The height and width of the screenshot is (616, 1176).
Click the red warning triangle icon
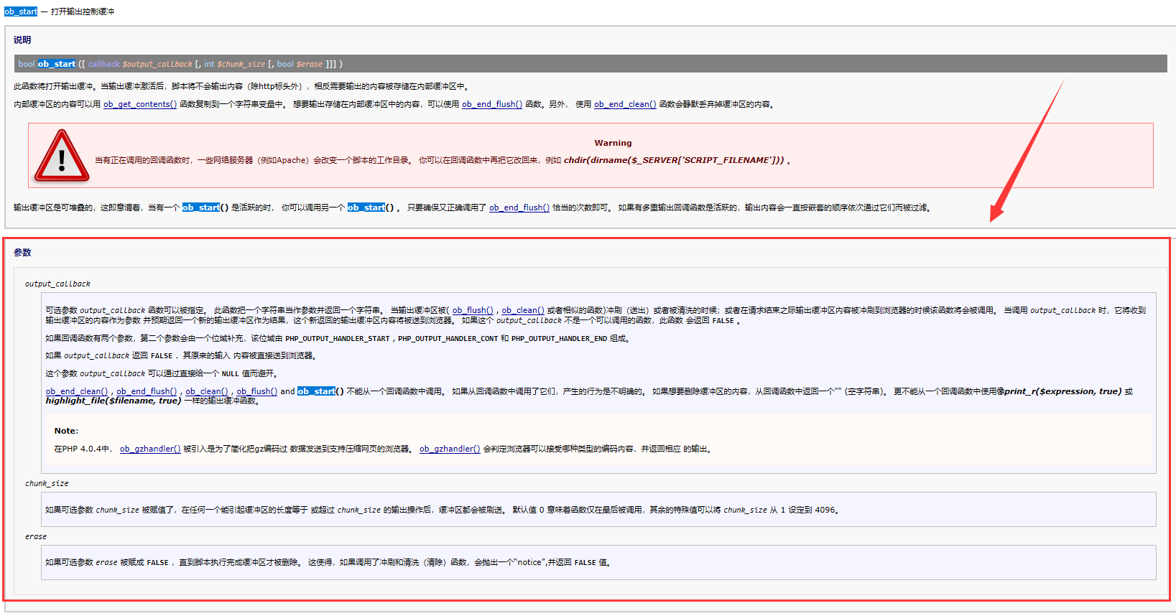tap(62, 156)
